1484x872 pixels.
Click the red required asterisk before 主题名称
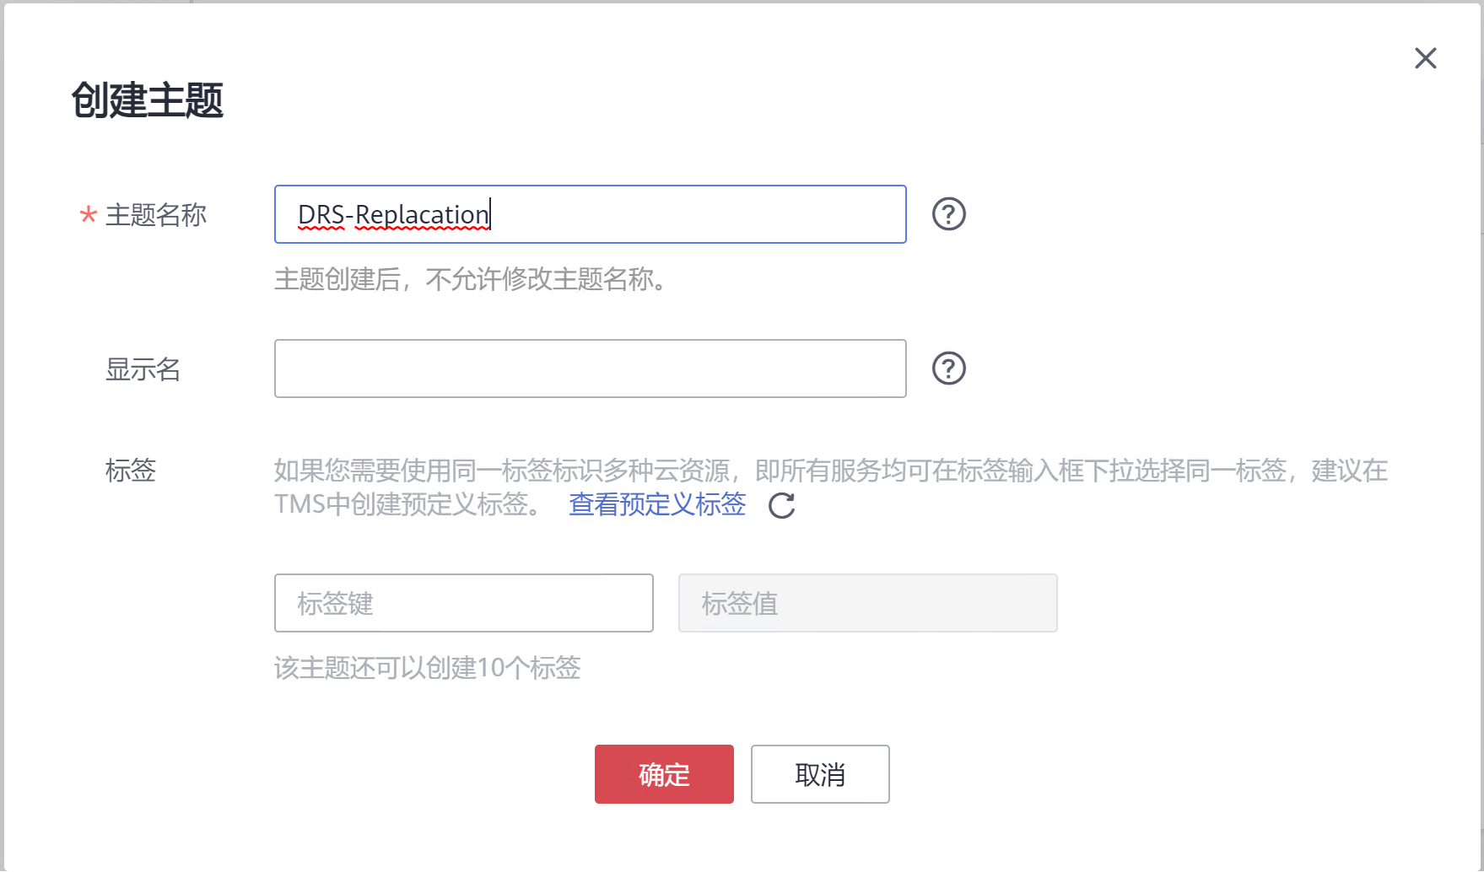pos(88,215)
